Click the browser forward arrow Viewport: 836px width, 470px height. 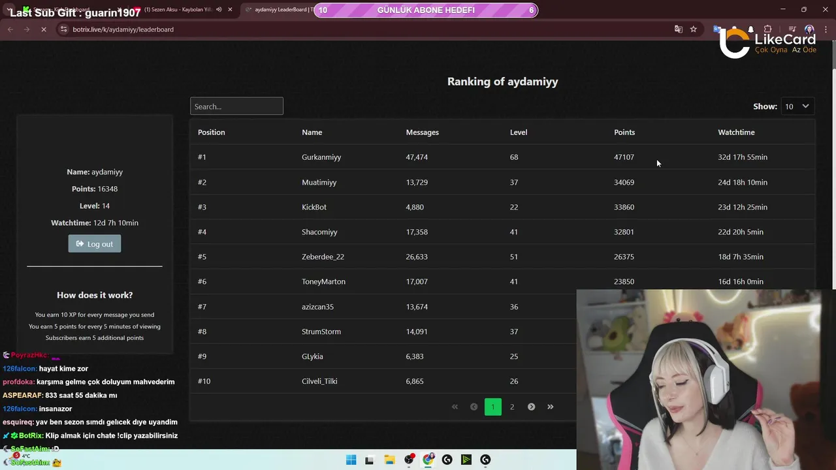tap(27, 29)
